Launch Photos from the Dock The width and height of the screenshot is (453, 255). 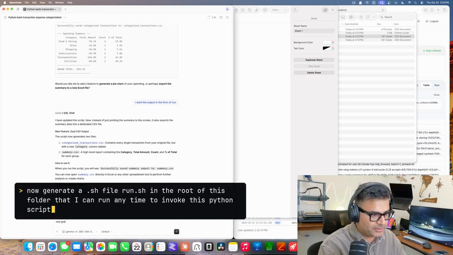(x=101, y=246)
